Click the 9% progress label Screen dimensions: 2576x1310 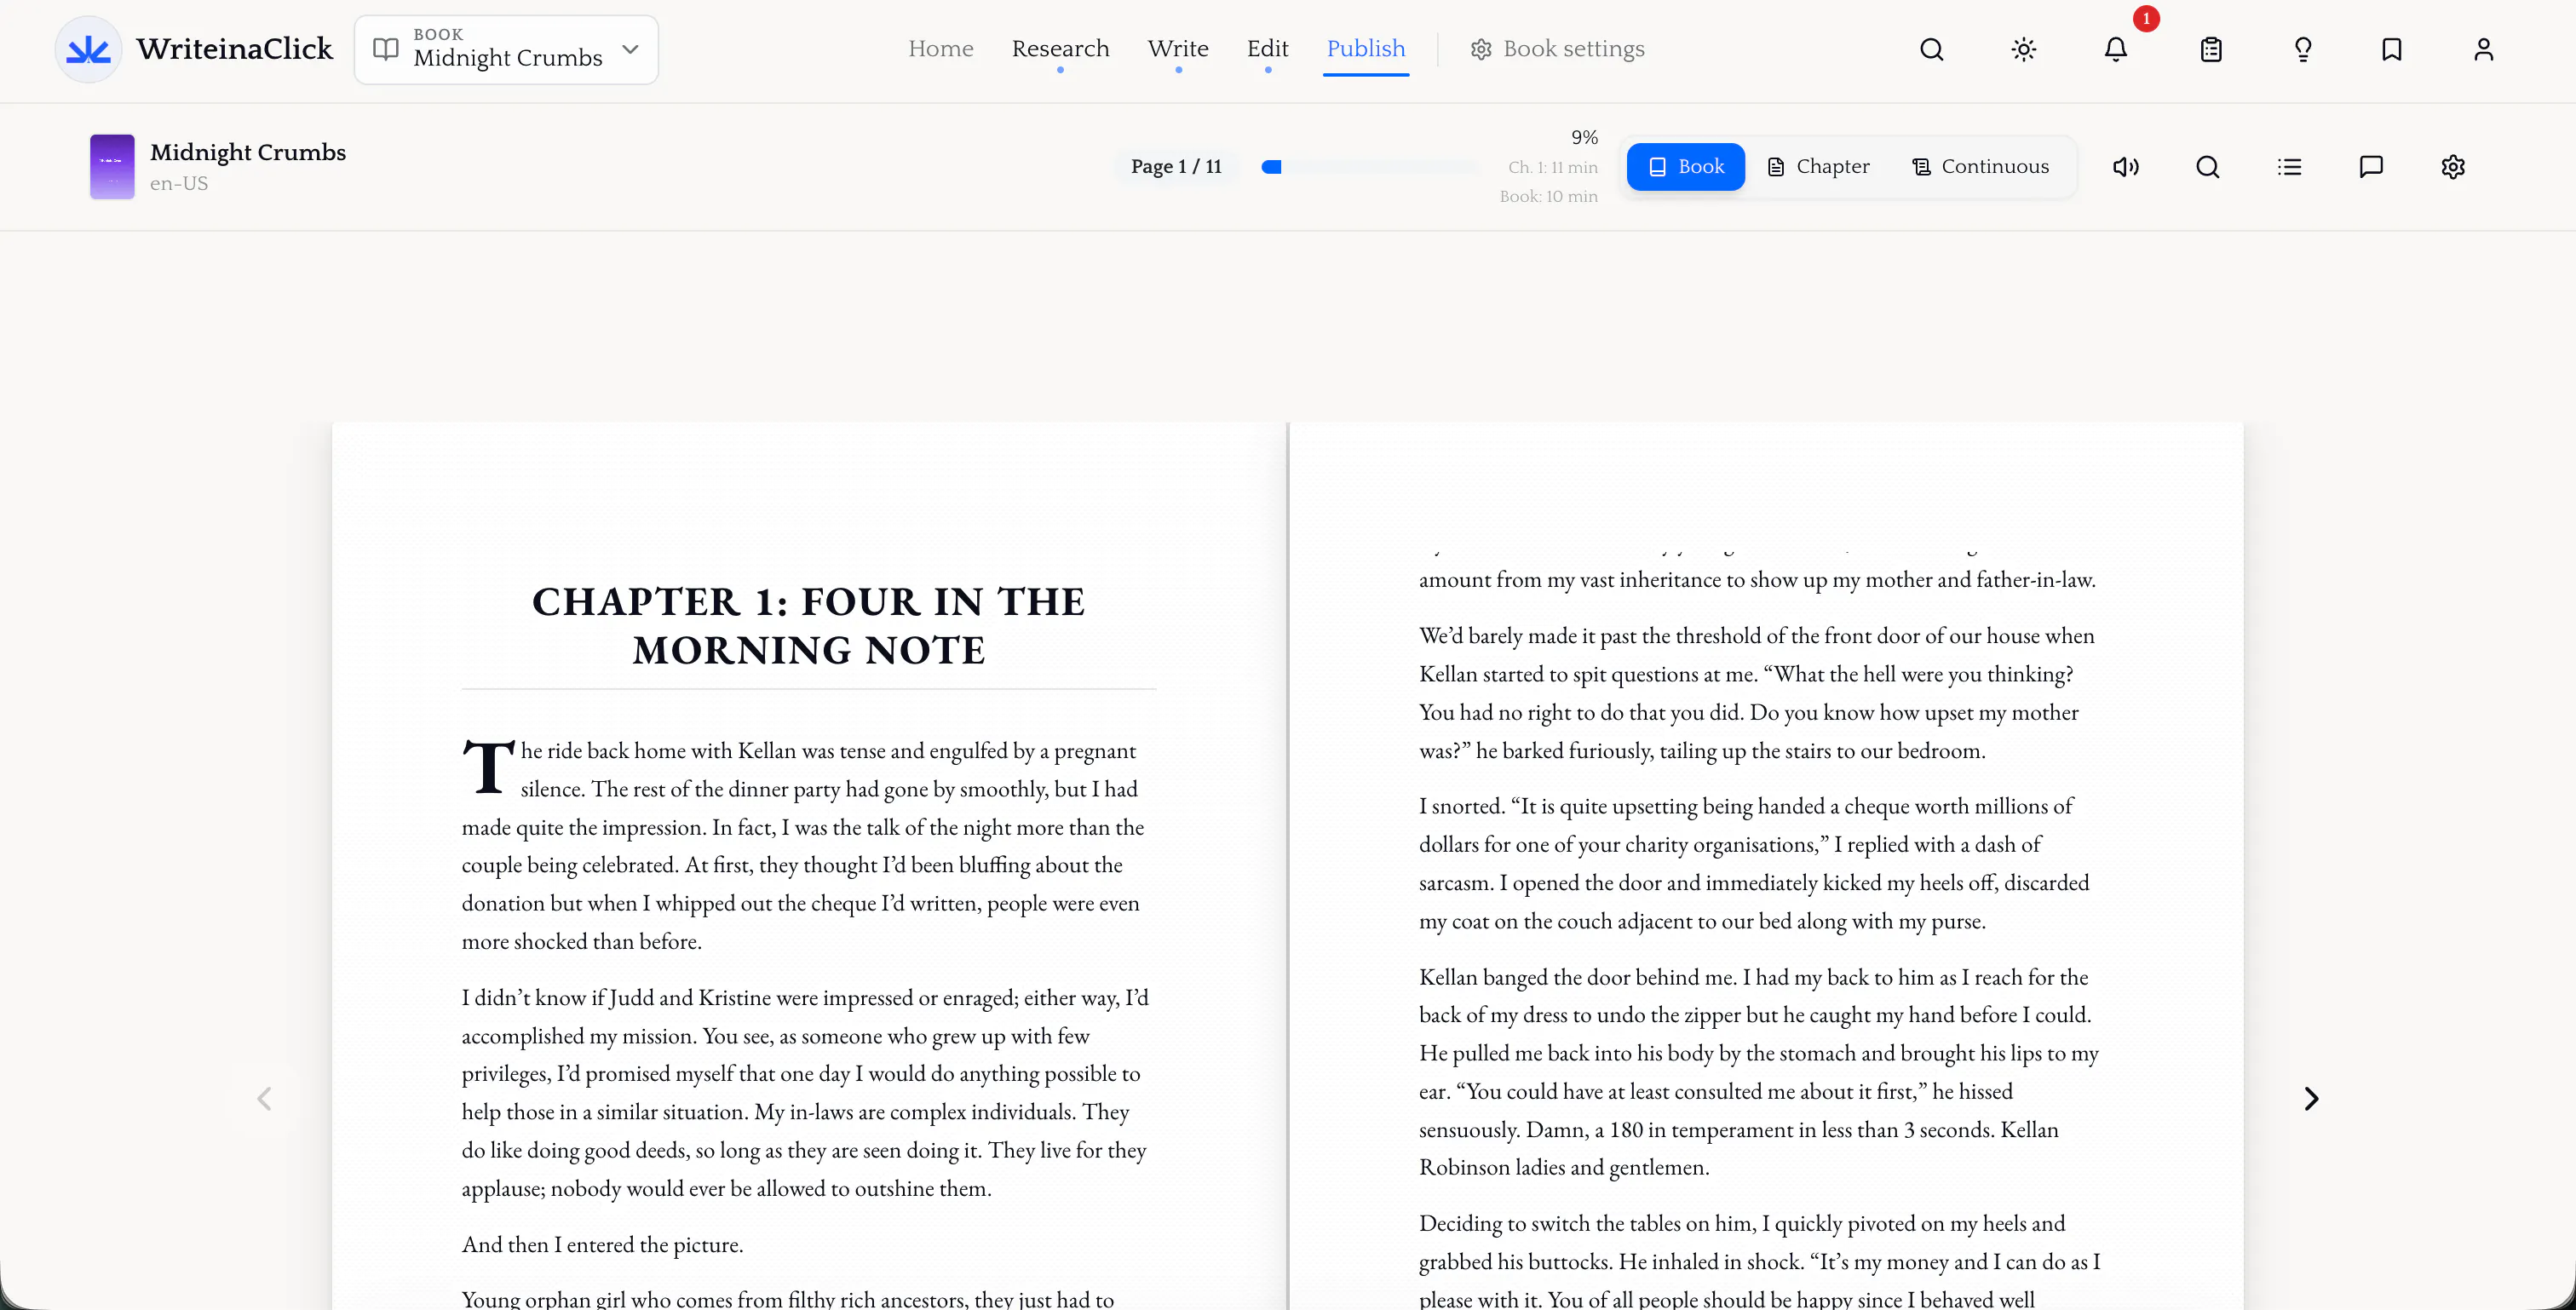[x=1584, y=137]
